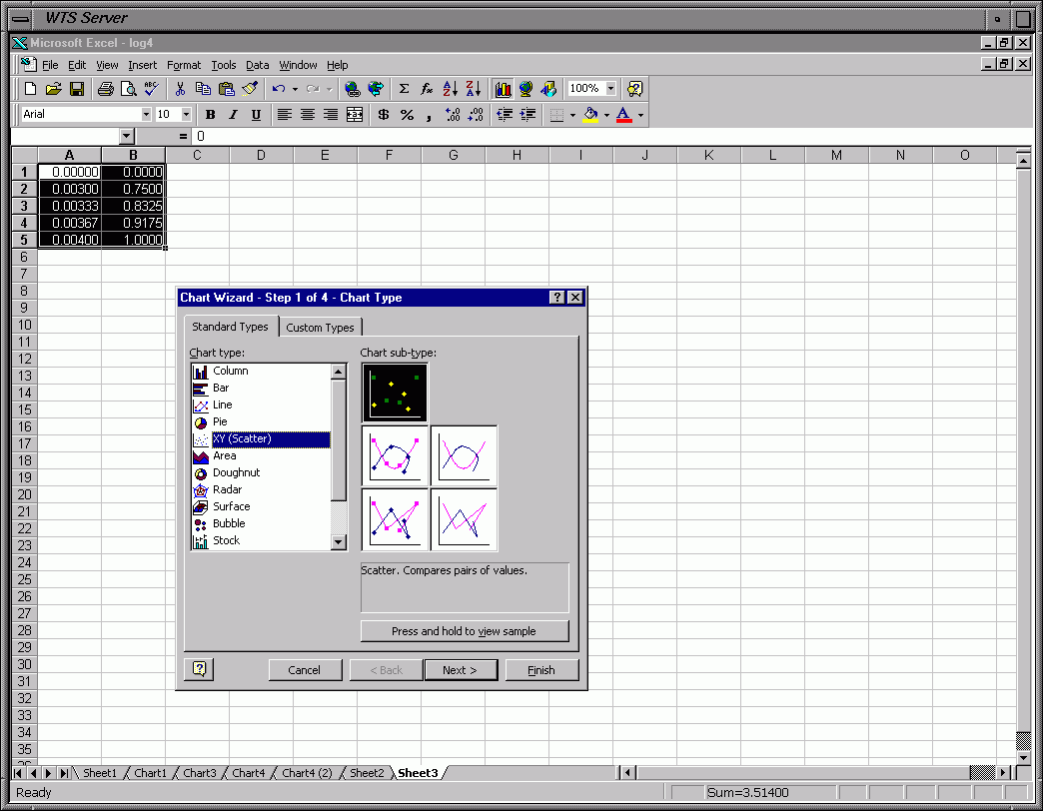The image size is (1043, 811).
Task: Toggle Bold formatting
Action: 210,115
